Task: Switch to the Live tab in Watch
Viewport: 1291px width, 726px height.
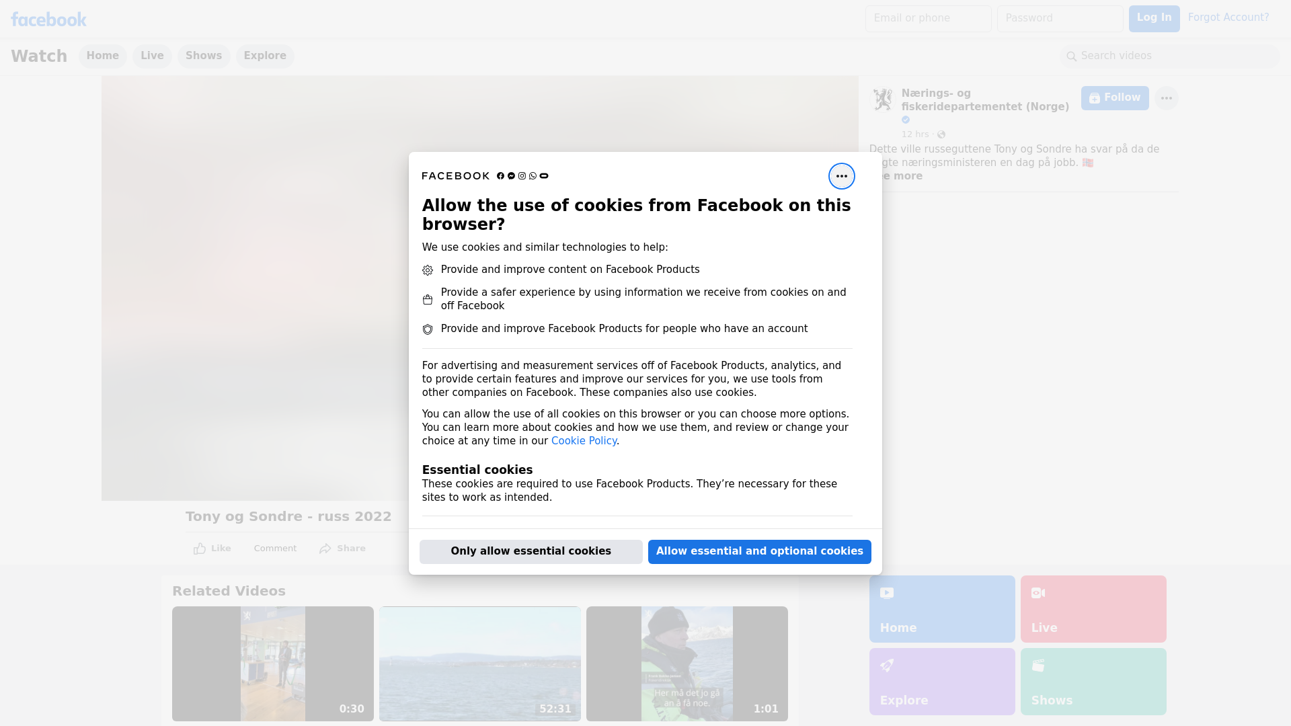Action: (x=152, y=56)
